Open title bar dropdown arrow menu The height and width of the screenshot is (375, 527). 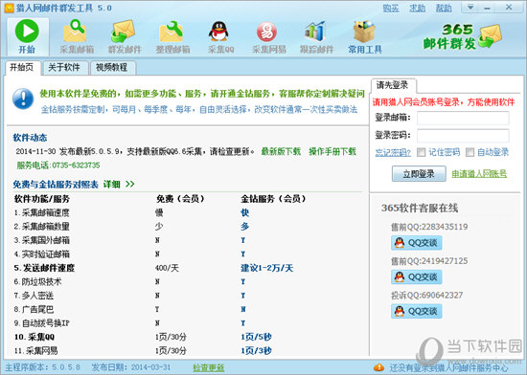tap(470, 8)
